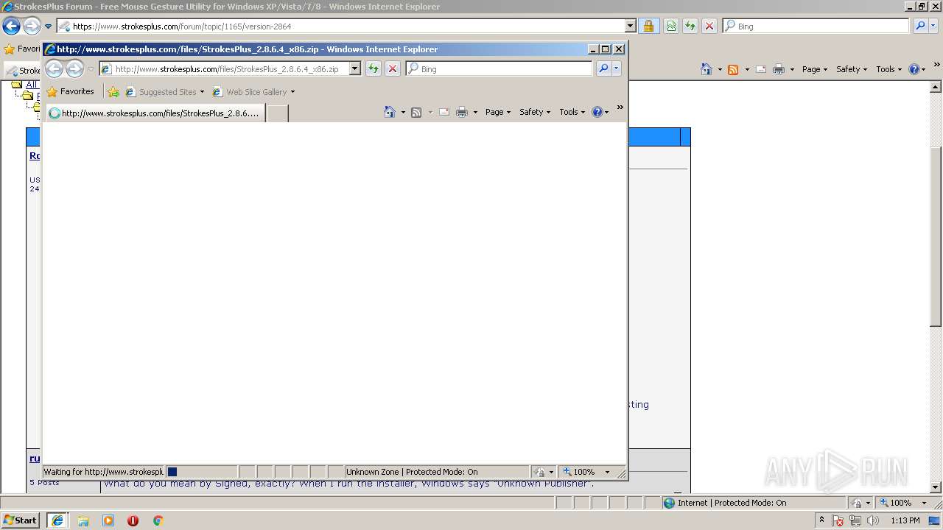Image resolution: width=943 pixels, height=530 pixels.
Task: Open a new blank tab in front window
Action: tap(277, 113)
